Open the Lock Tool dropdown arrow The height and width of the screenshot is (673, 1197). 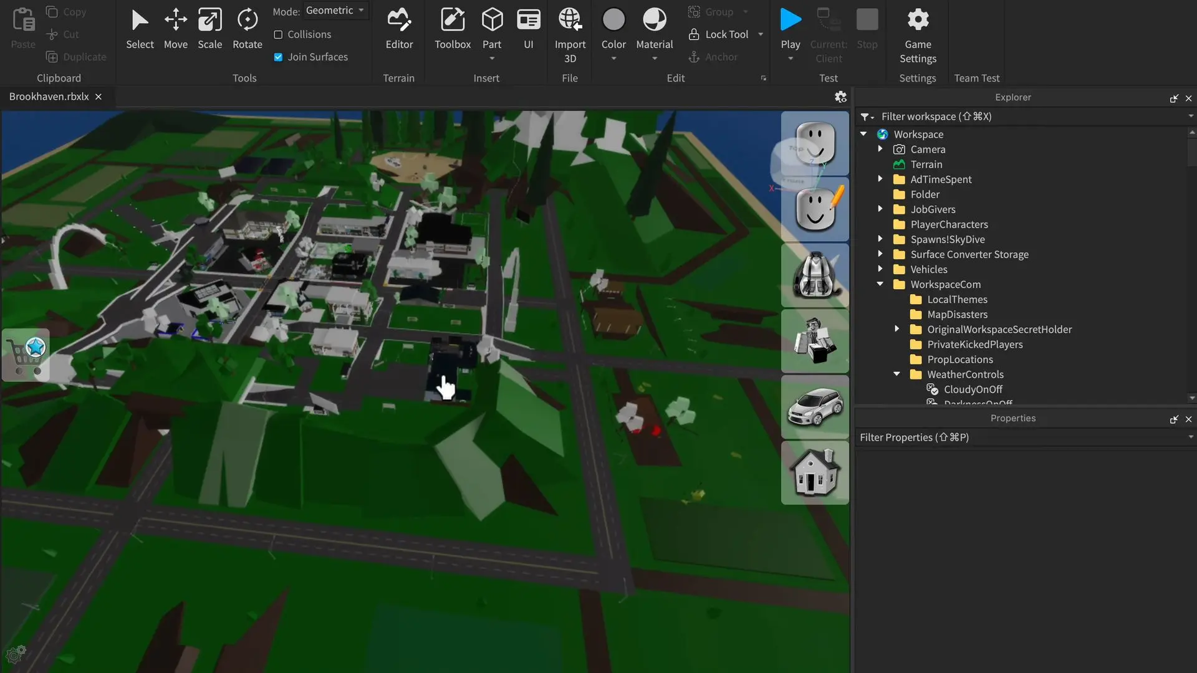pos(761,34)
